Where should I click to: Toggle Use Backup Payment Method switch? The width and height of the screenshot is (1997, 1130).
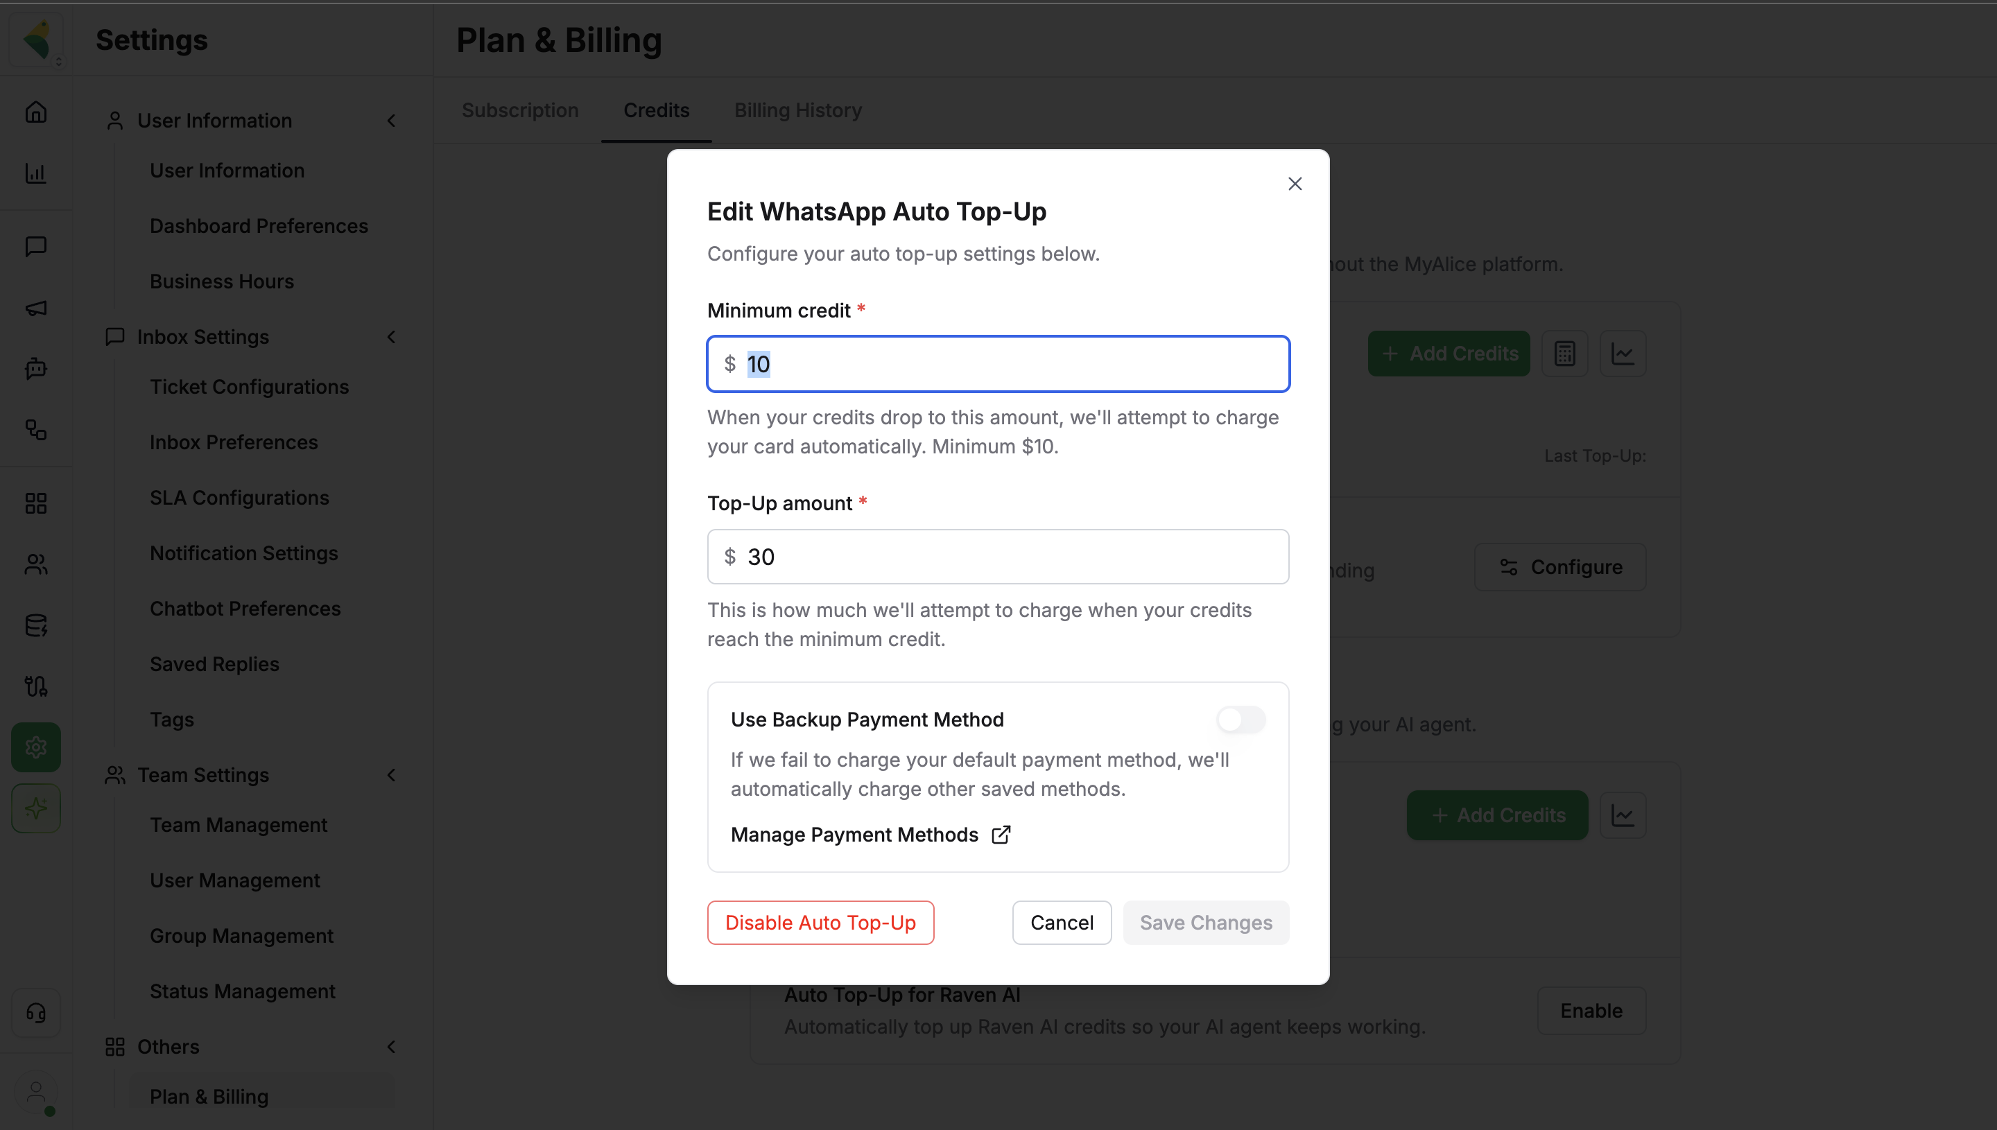pos(1240,720)
